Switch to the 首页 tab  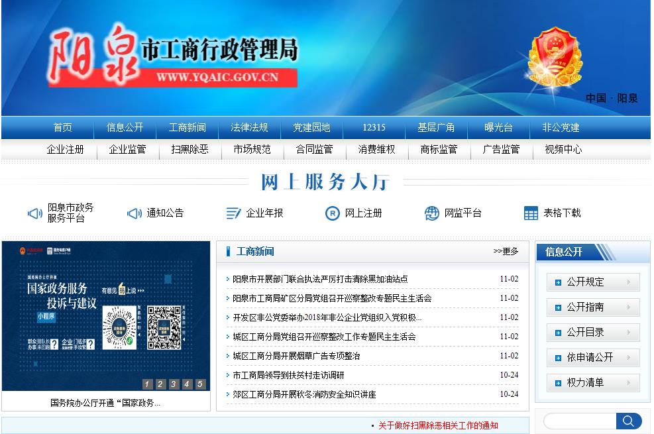point(62,127)
